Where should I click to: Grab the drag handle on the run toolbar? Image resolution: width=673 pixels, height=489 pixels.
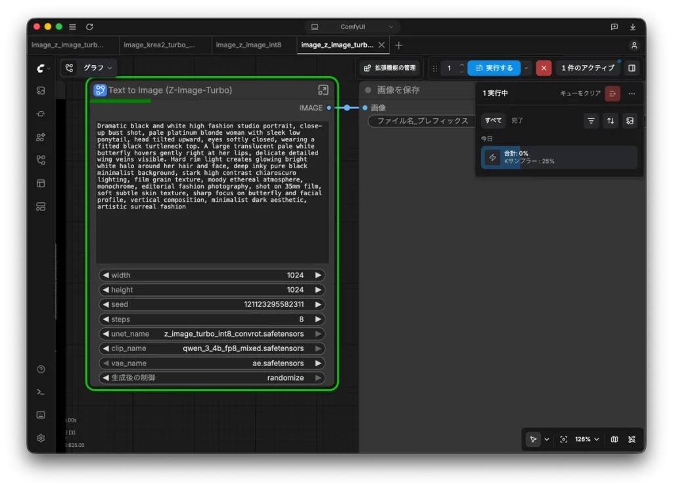[x=435, y=68]
